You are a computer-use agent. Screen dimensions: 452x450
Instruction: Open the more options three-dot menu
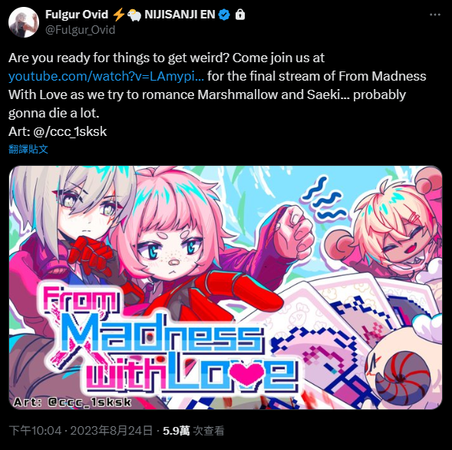click(434, 15)
